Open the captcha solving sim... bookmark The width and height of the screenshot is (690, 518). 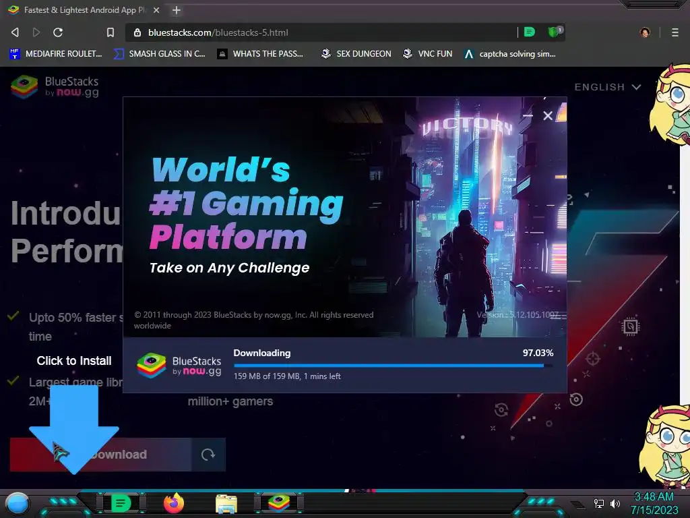pyautogui.click(x=510, y=54)
